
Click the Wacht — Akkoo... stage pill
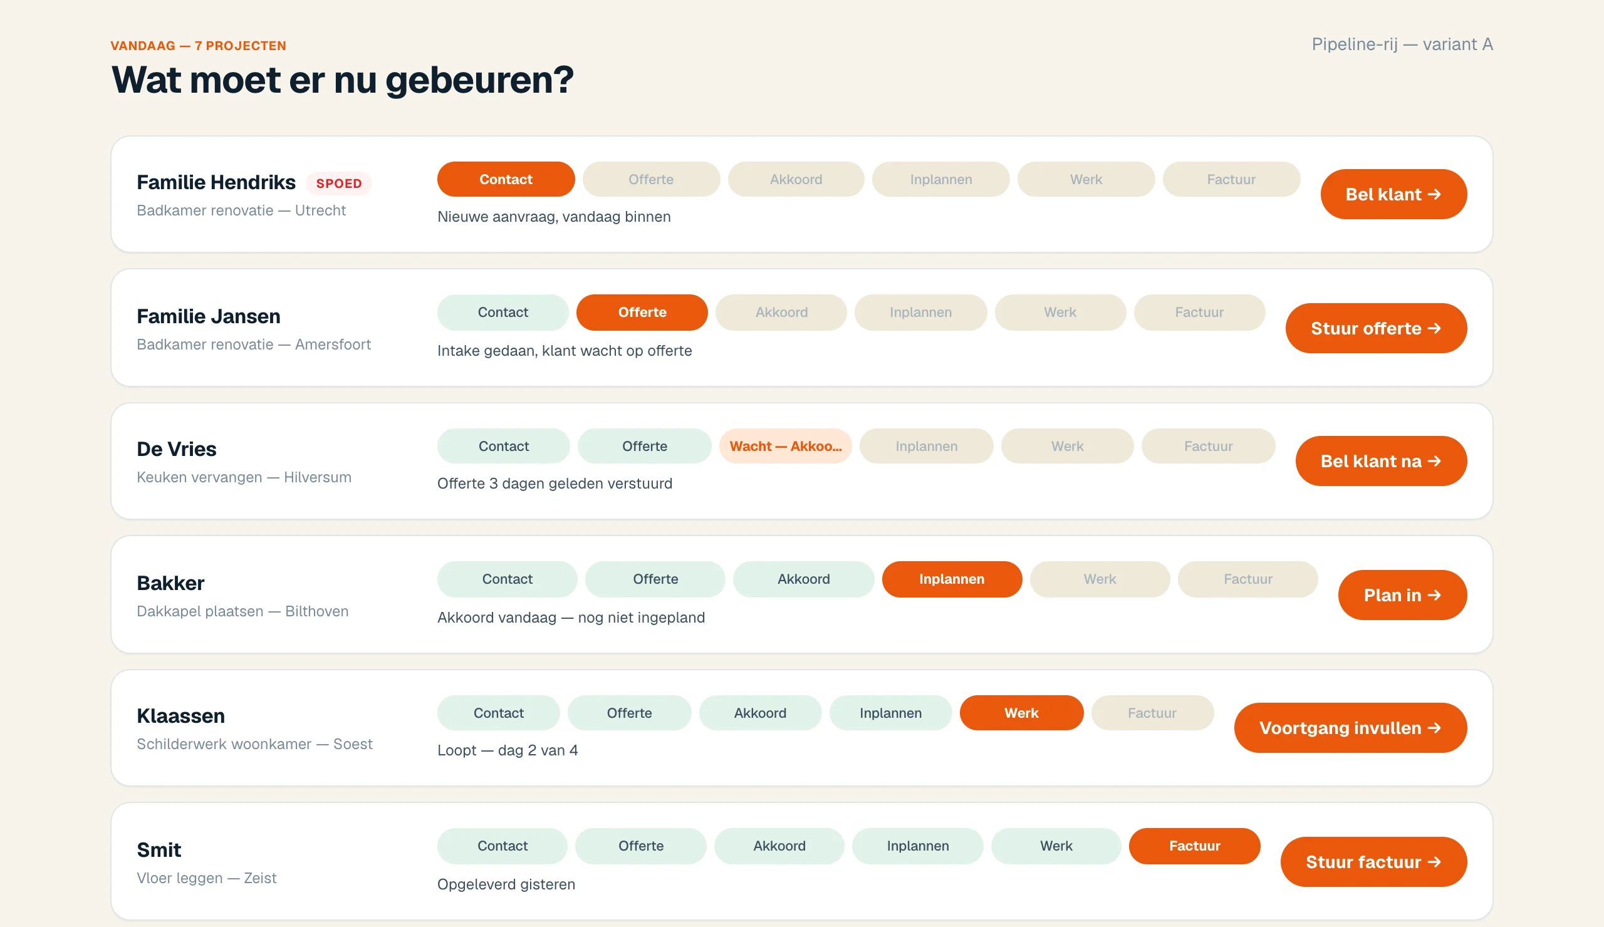[786, 446]
